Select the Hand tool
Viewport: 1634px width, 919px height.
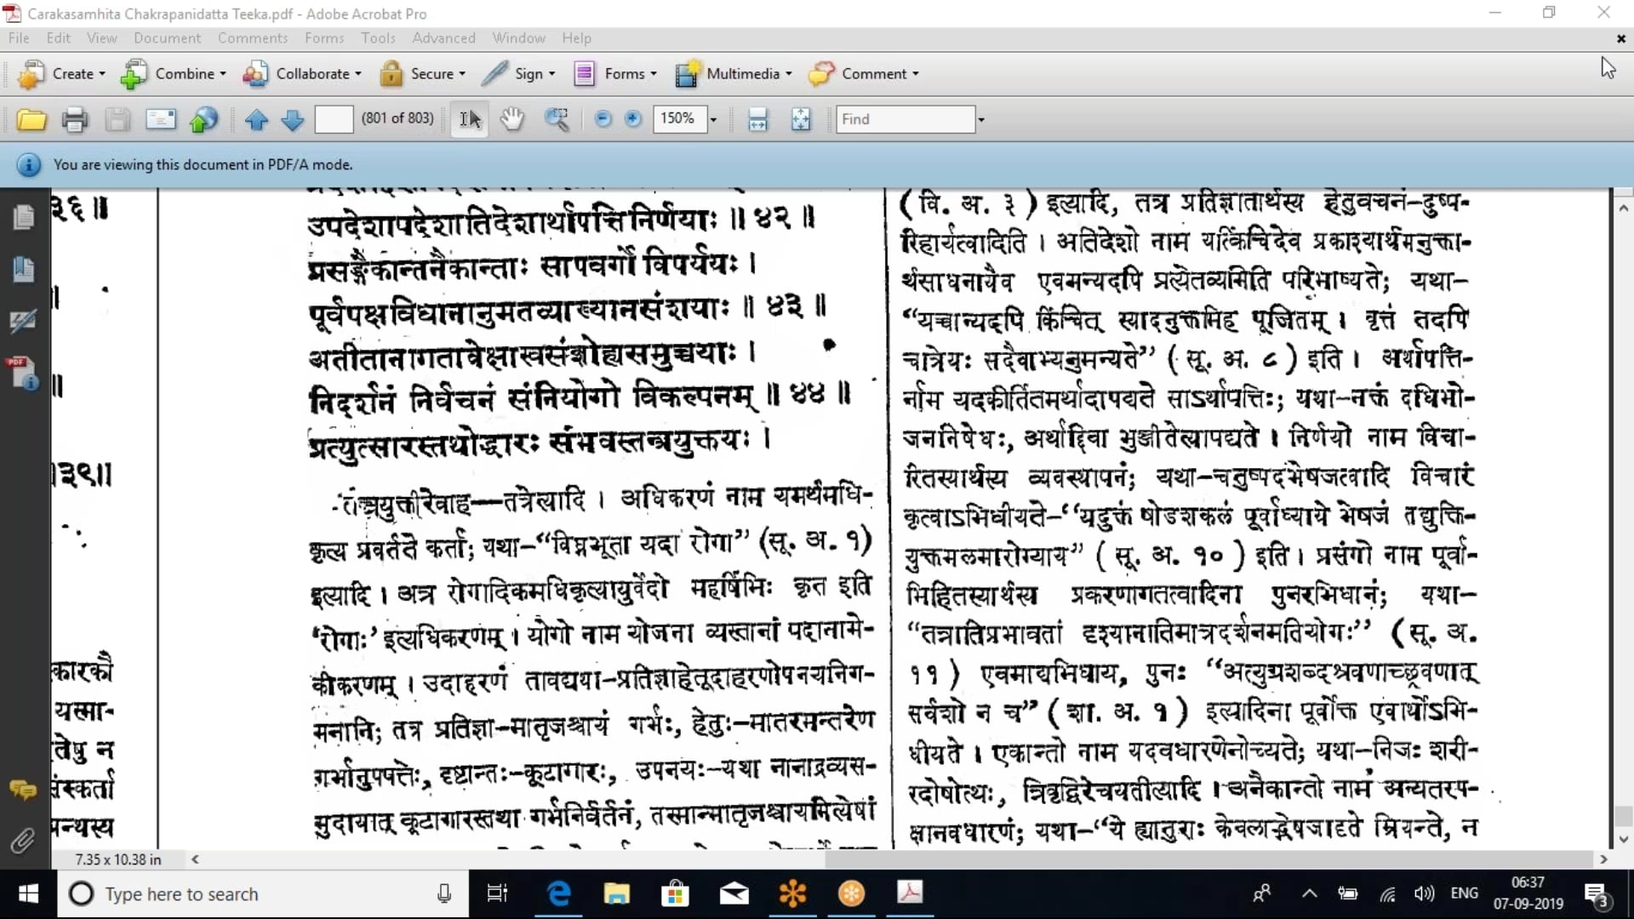coord(511,119)
